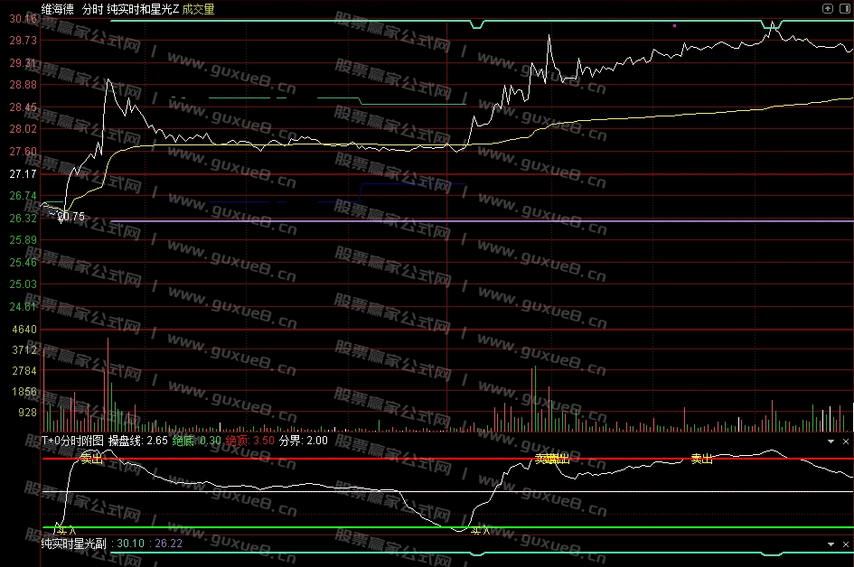Click the 维海德 stock name label

[58, 8]
